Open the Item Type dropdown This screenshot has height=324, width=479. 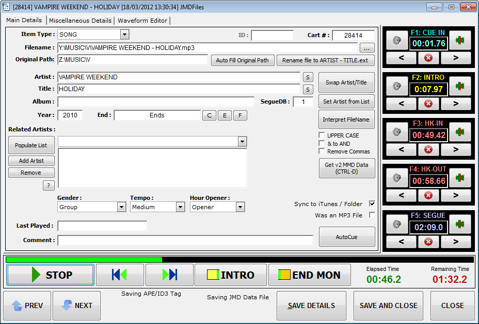click(124, 35)
